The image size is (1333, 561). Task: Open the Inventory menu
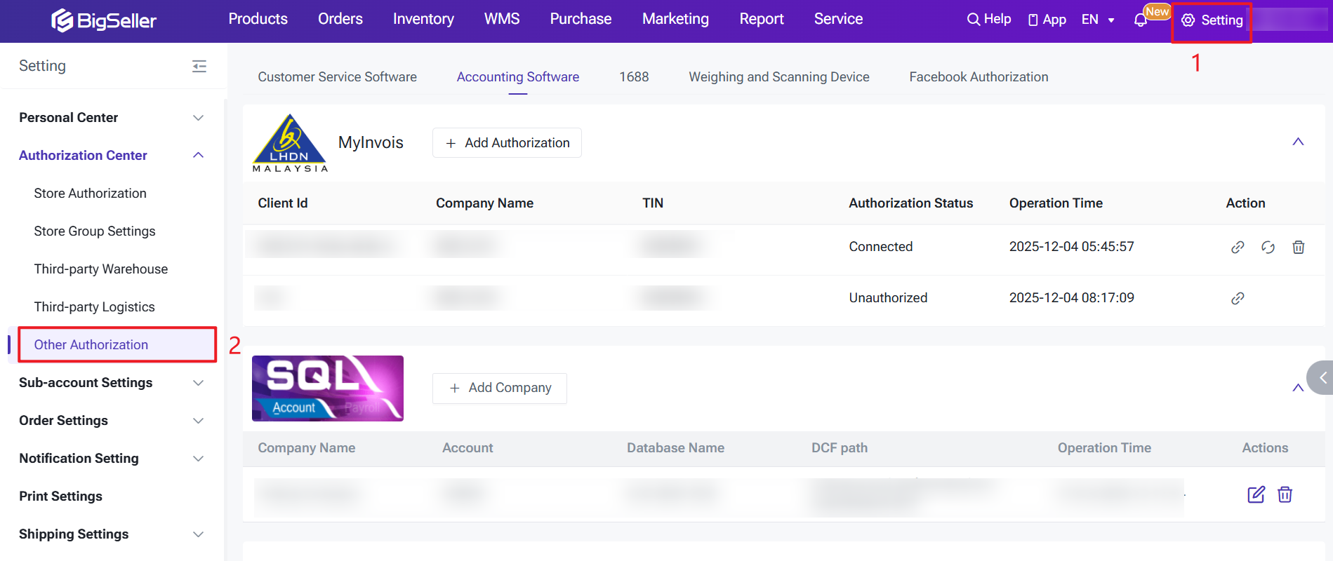click(423, 19)
